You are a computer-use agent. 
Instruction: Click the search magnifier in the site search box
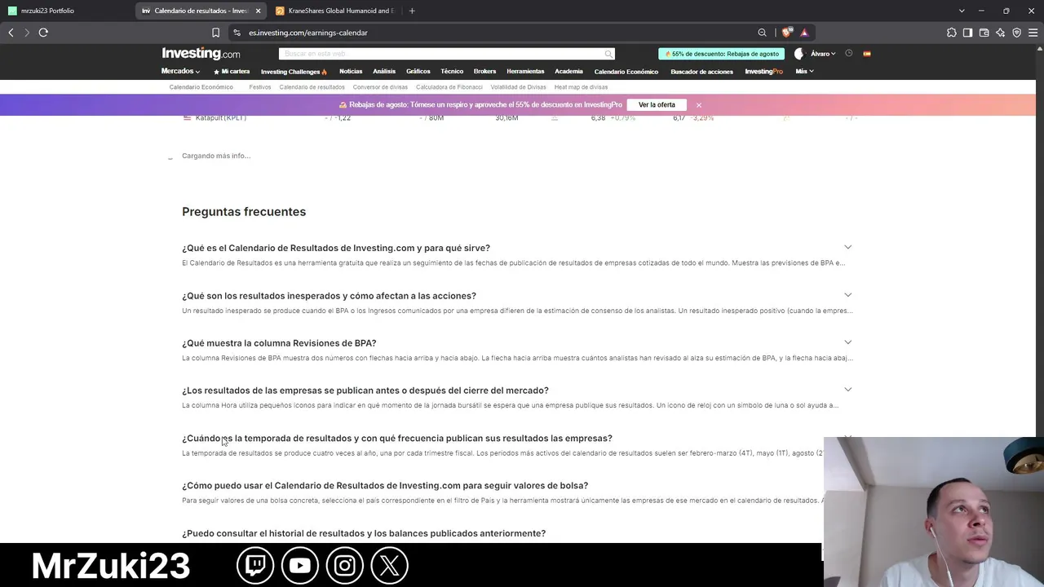[608, 54]
